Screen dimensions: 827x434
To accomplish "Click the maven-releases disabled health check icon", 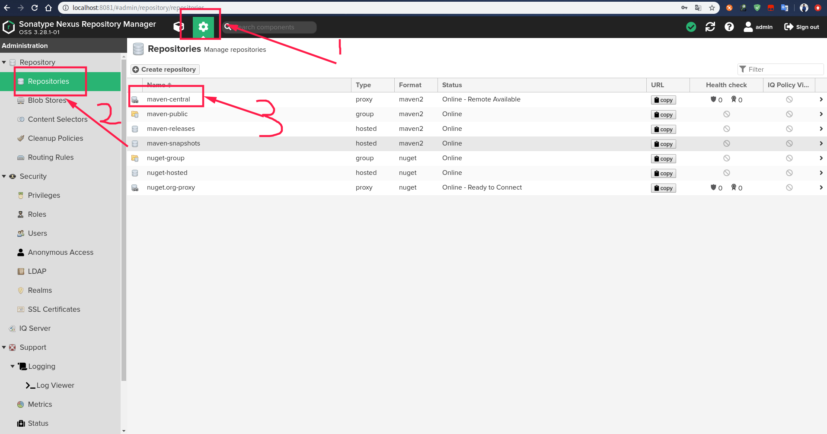I will (x=727, y=129).
